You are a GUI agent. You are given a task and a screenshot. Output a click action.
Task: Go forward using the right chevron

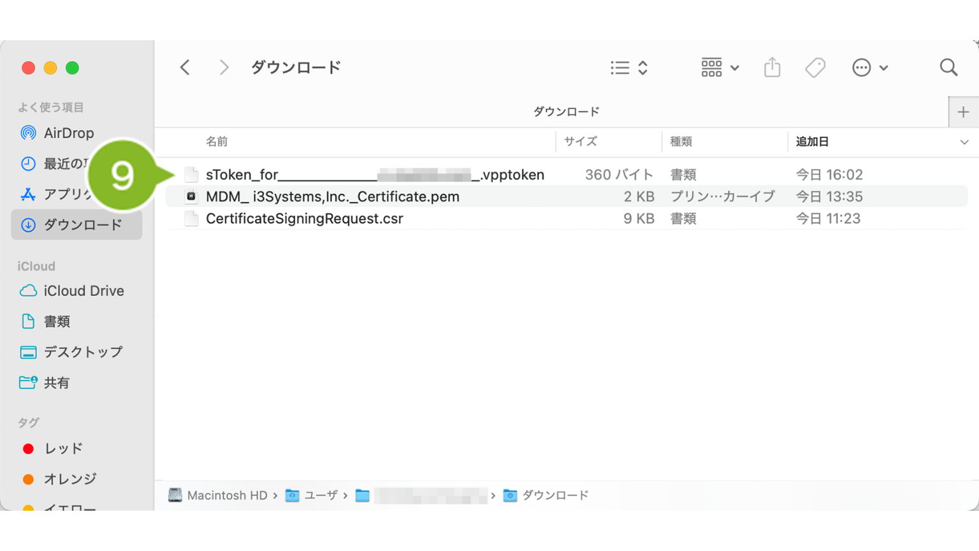[223, 68]
